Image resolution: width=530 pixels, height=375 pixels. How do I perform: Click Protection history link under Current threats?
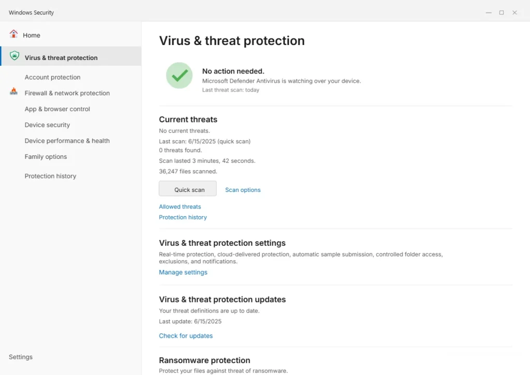tap(183, 217)
